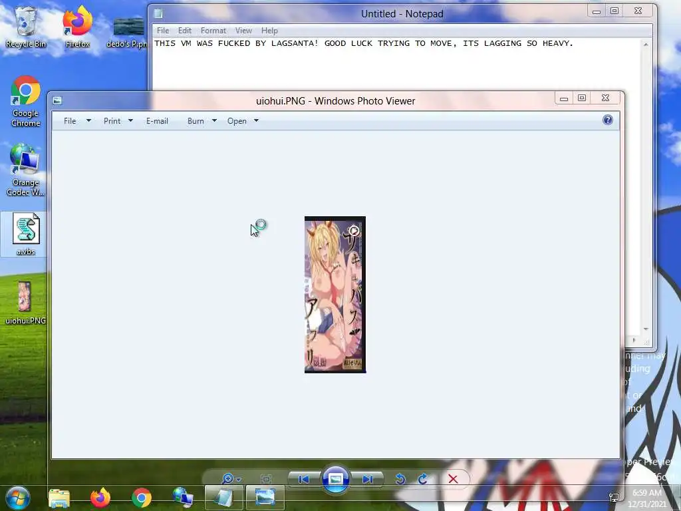Launch Chrome from the taskbar
Screen dimensions: 681x511
point(142,498)
